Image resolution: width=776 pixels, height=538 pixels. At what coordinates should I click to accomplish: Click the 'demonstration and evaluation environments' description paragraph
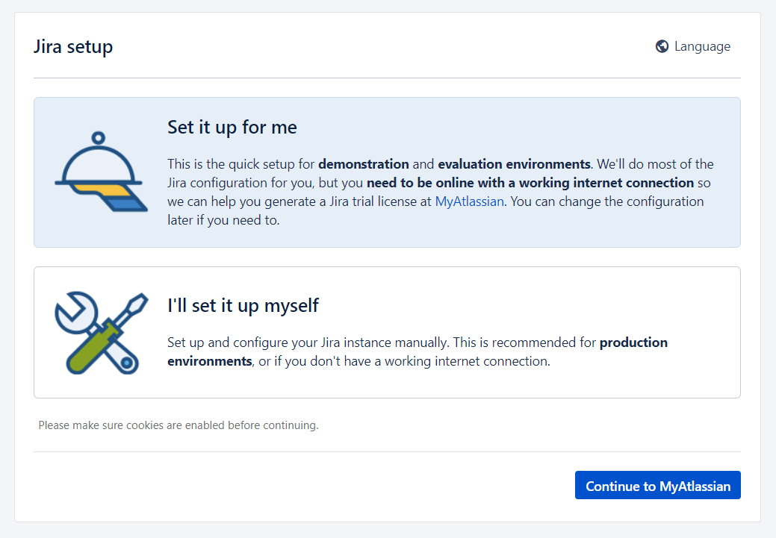(441, 192)
